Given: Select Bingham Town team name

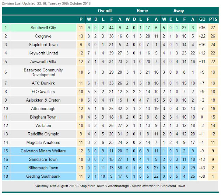Looking at the screenshot, I should [x=43, y=117].
